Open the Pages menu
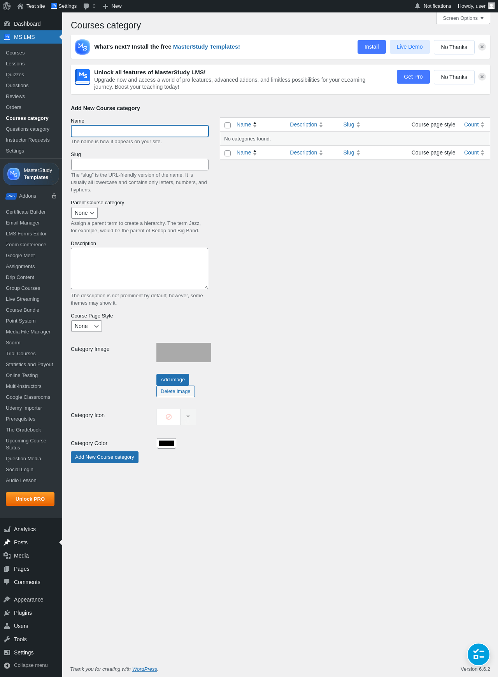The width and height of the screenshot is (498, 677). tap(31, 569)
